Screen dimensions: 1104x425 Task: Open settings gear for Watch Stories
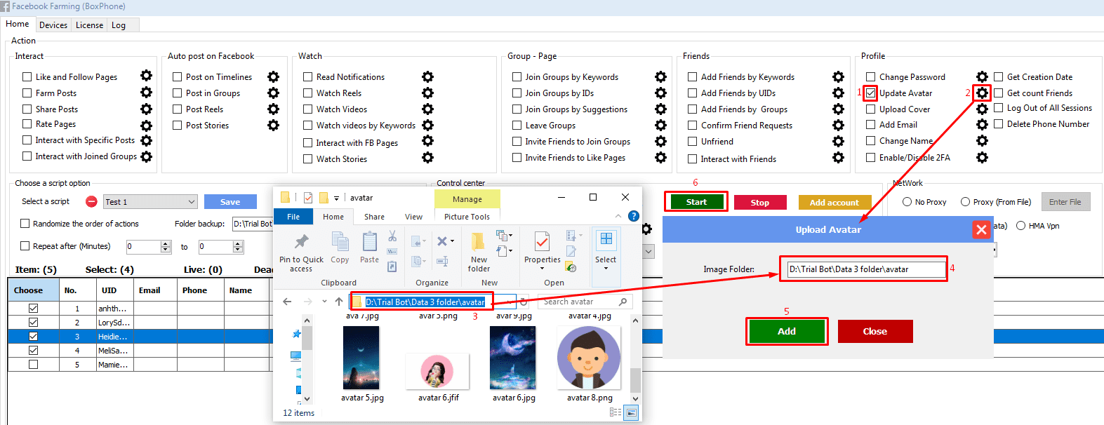click(x=427, y=157)
